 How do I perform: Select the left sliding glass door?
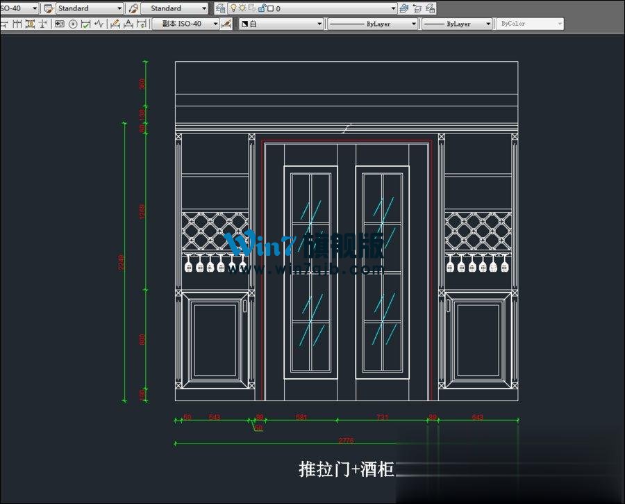pos(311,272)
